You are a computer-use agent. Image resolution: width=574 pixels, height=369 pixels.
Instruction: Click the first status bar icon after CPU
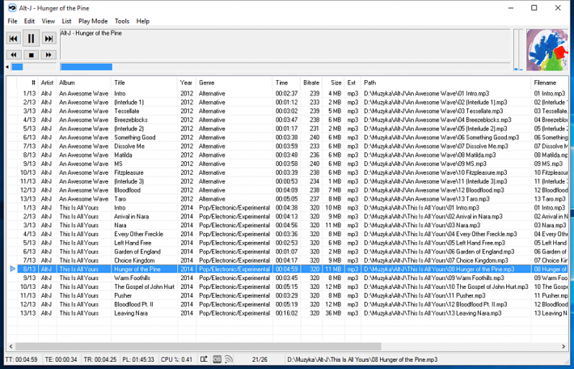(x=204, y=359)
